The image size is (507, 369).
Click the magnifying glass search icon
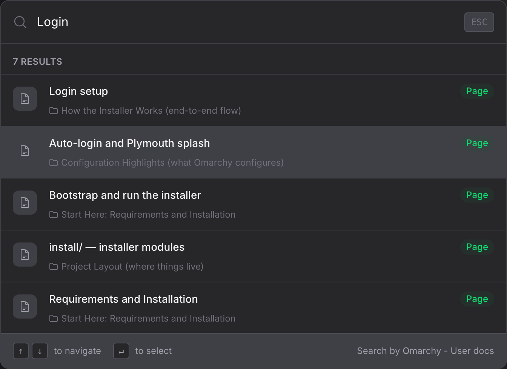click(x=20, y=22)
